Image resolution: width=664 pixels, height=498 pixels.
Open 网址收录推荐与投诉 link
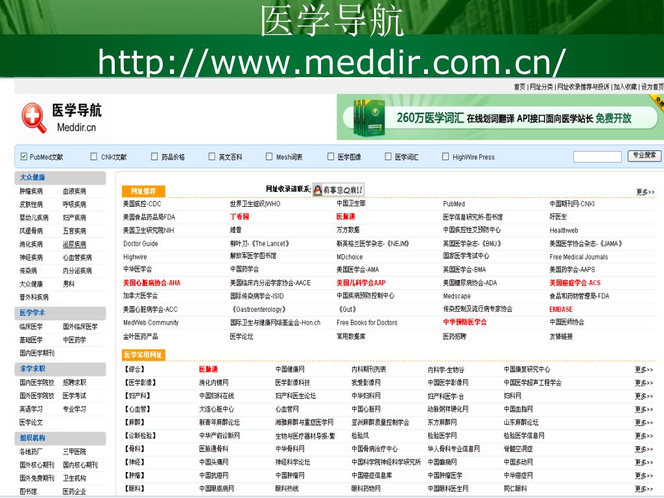[x=583, y=87]
